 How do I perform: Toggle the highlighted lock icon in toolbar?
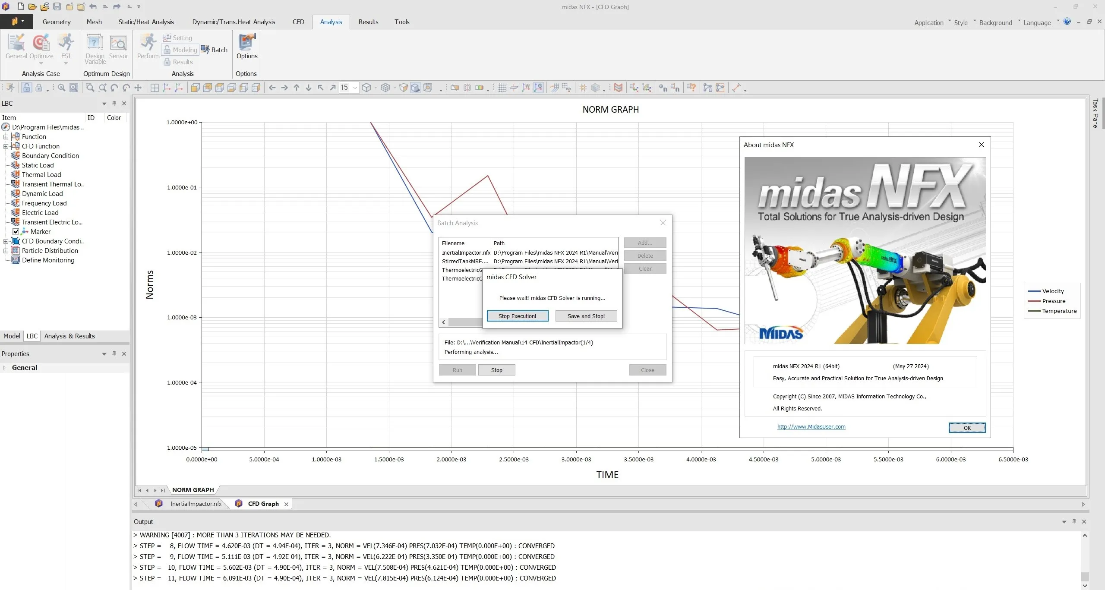pos(27,88)
